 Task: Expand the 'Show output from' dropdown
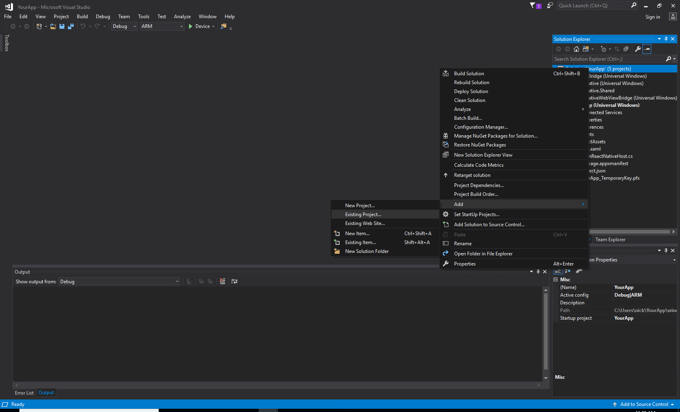point(119,282)
